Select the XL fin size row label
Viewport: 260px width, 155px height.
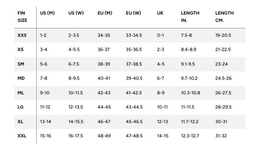pyautogui.click(x=20, y=122)
